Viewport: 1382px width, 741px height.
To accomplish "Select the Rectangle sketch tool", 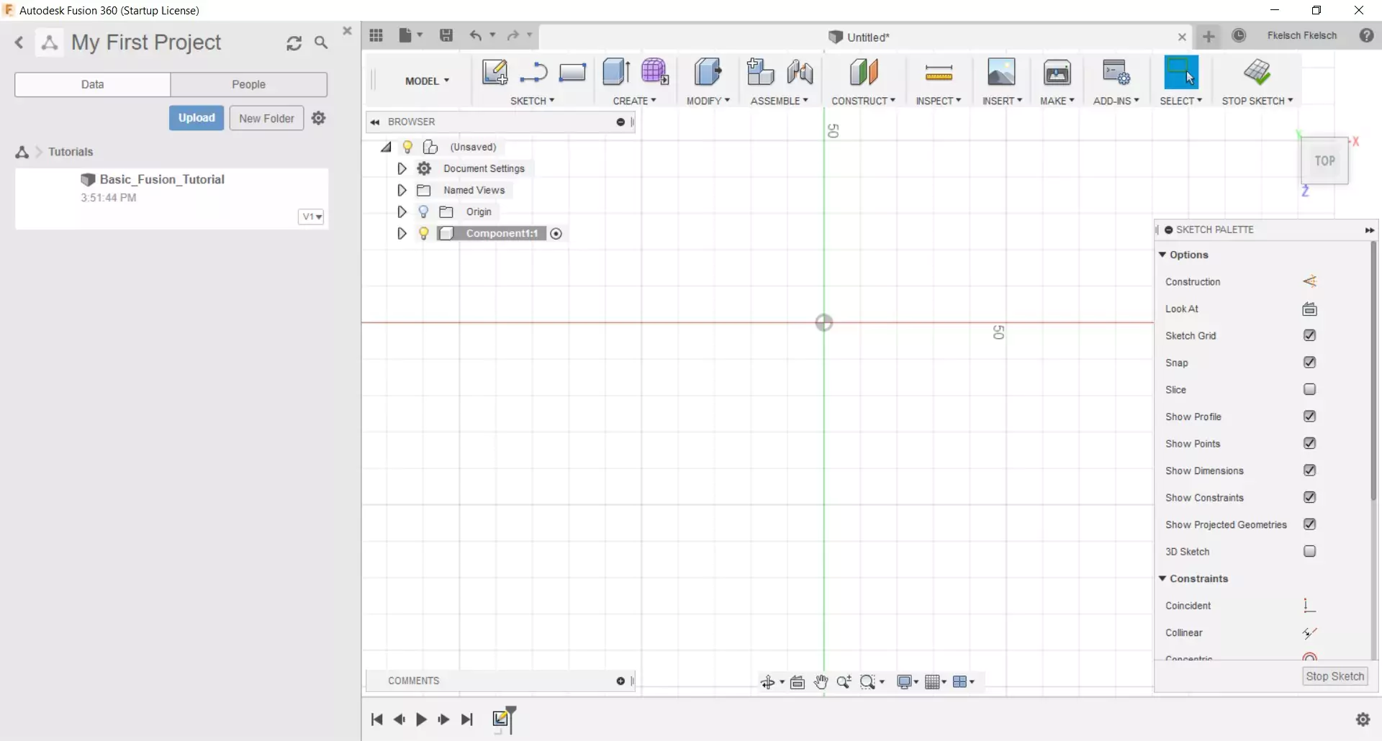I will click(572, 73).
